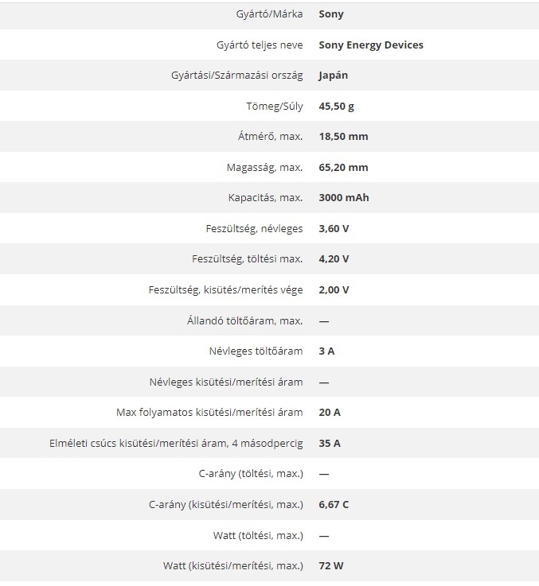Click the '3,60 V' nominal voltage value
Screen dimensions: 539x586
[334, 228]
